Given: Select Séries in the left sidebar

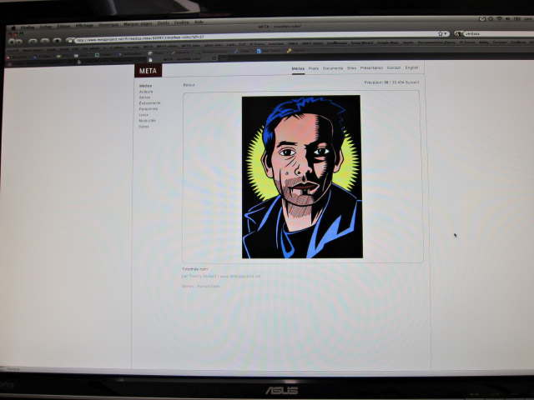Looking at the screenshot, I should pos(144,97).
